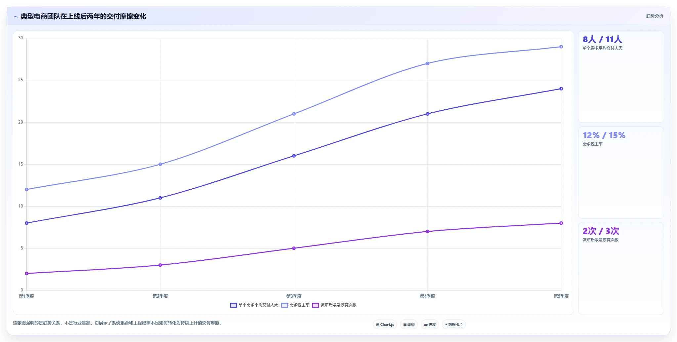Click the 10 y-axis tick label
677x342 pixels.
click(x=21, y=206)
